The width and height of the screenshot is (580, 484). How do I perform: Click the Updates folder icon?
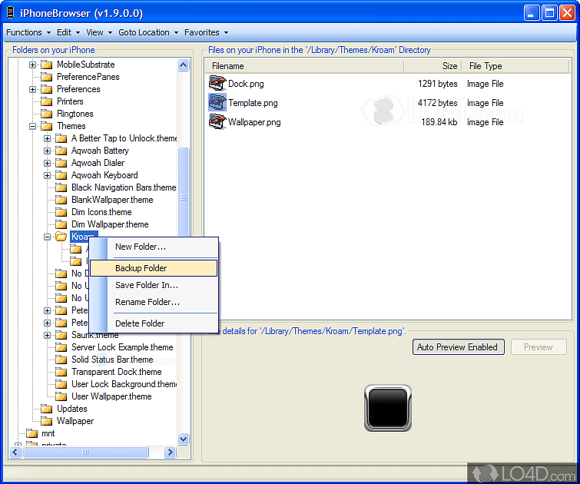[x=47, y=409]
